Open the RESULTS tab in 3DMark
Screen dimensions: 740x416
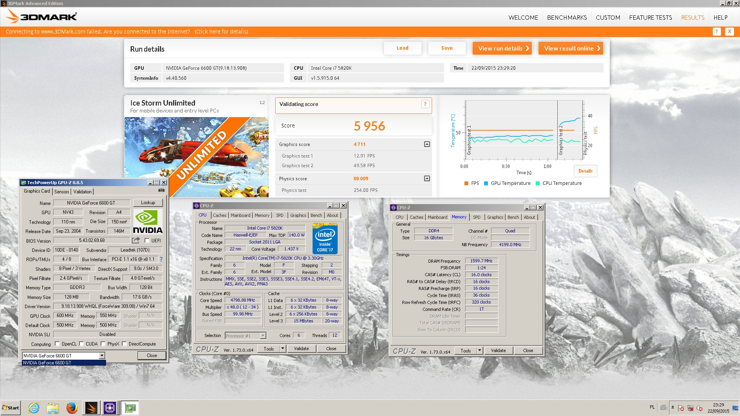point(693,18)
